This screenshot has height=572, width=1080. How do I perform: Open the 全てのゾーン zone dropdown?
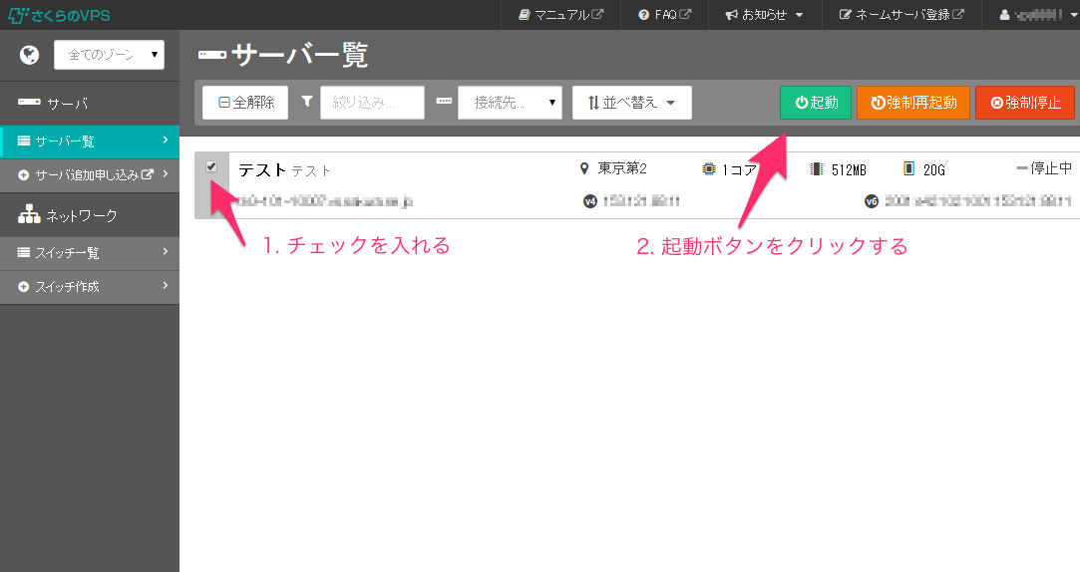point(109,55)
